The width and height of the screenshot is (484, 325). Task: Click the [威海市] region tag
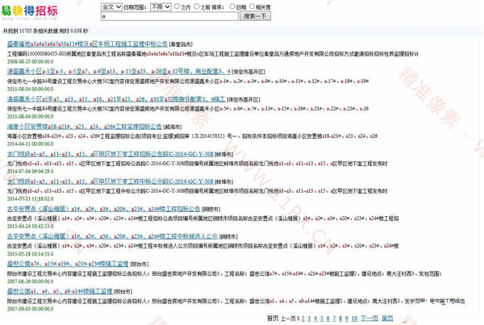click(x=173, y=127)
